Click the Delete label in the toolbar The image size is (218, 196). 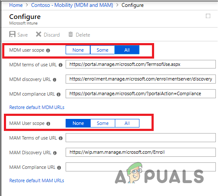click(x=83, y=35)
